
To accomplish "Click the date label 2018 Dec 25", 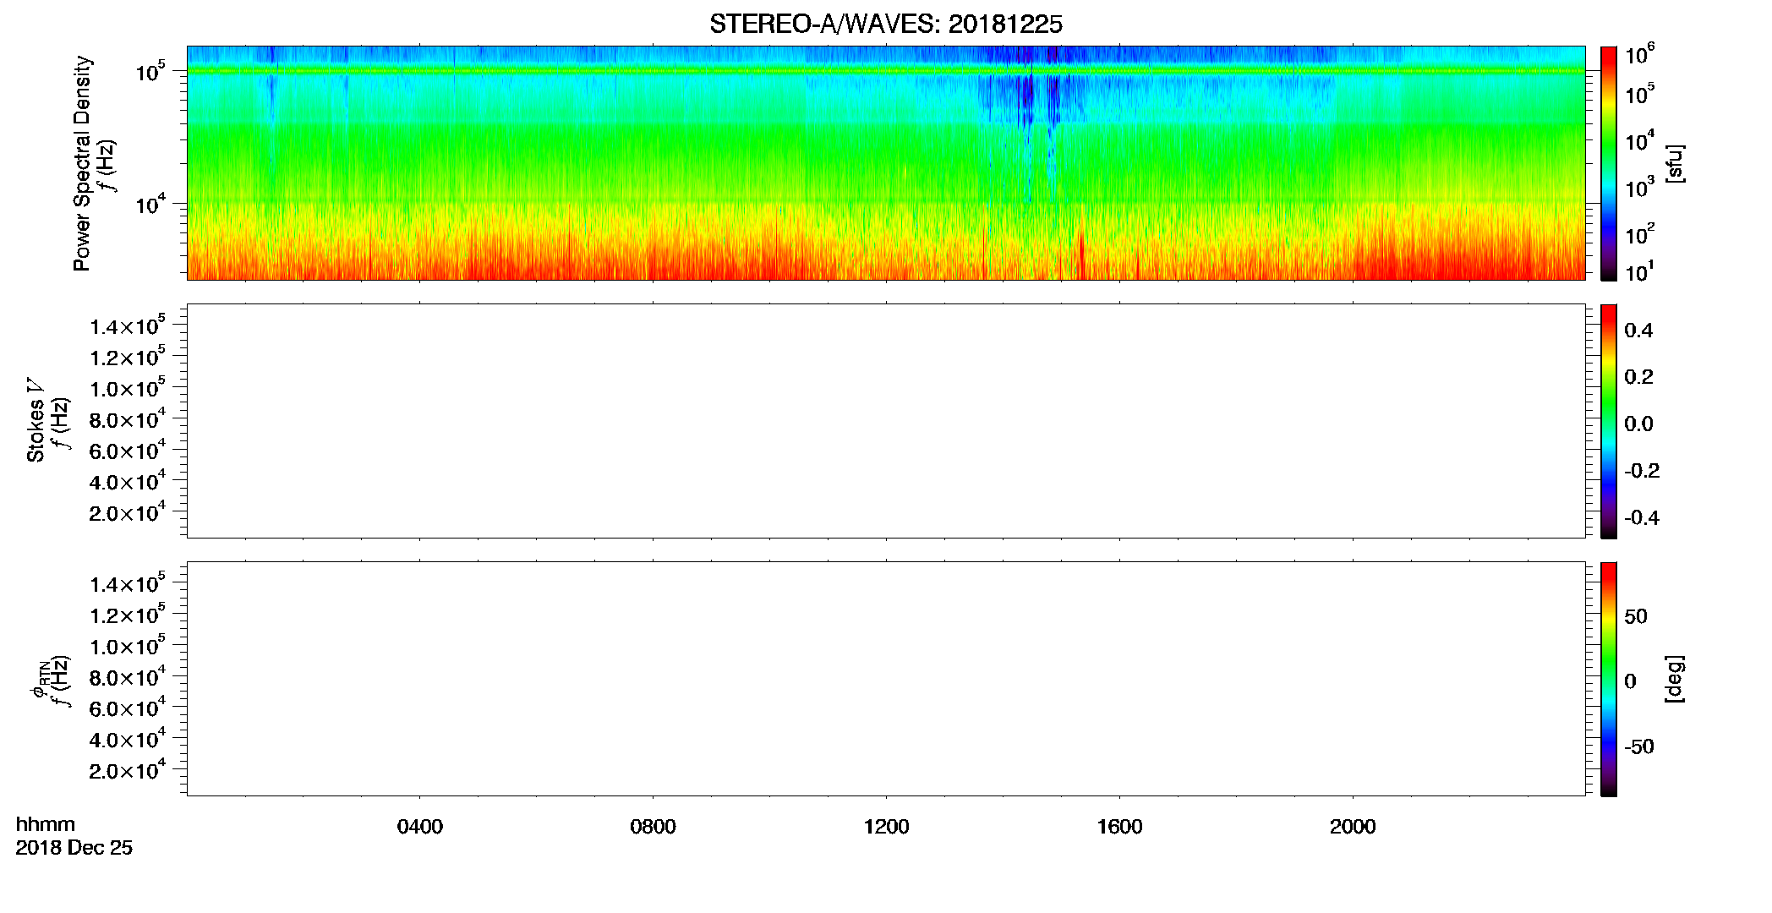I will pos(74,848).
